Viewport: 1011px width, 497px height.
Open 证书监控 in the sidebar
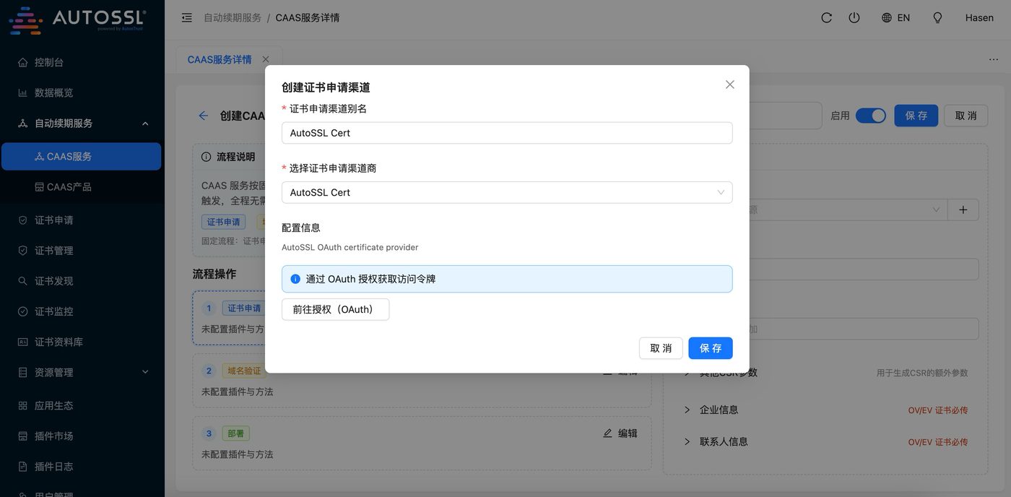click(82, 311)
